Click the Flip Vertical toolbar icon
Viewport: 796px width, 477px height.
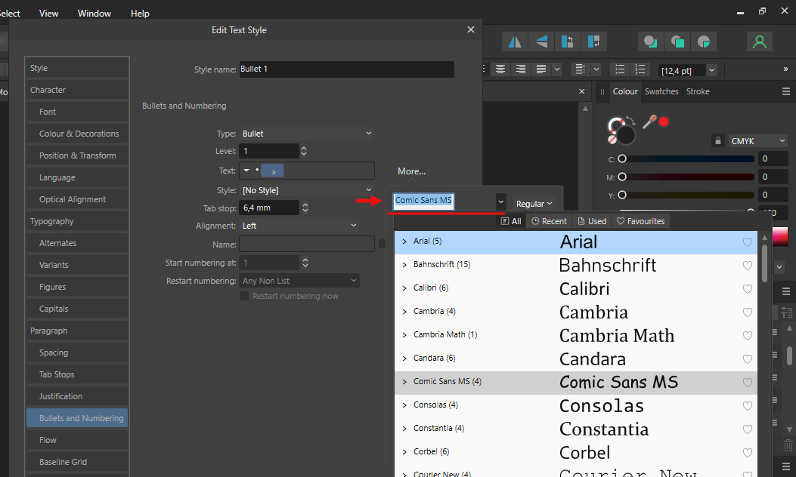tap(542, 42)
